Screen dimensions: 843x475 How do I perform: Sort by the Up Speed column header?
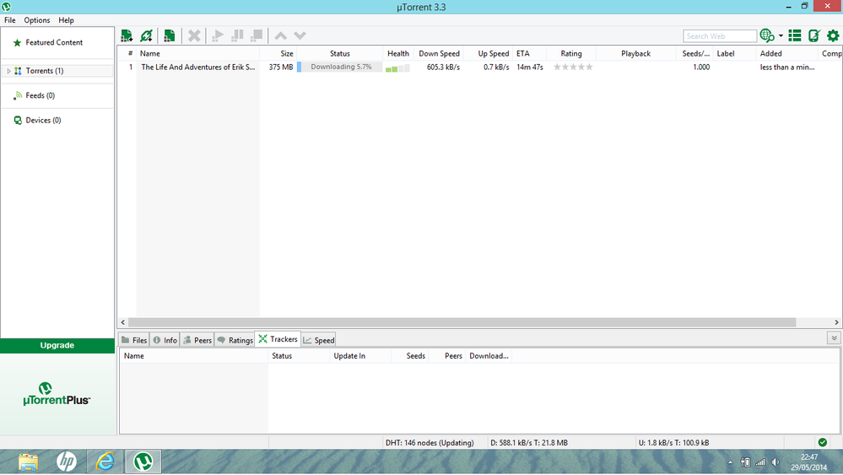(x=493, y=54)
